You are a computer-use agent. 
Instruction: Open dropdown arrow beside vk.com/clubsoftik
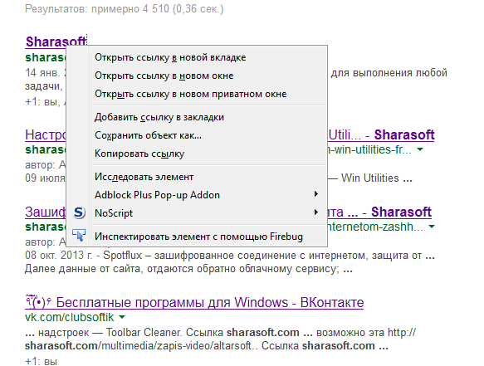coord(122,317)
